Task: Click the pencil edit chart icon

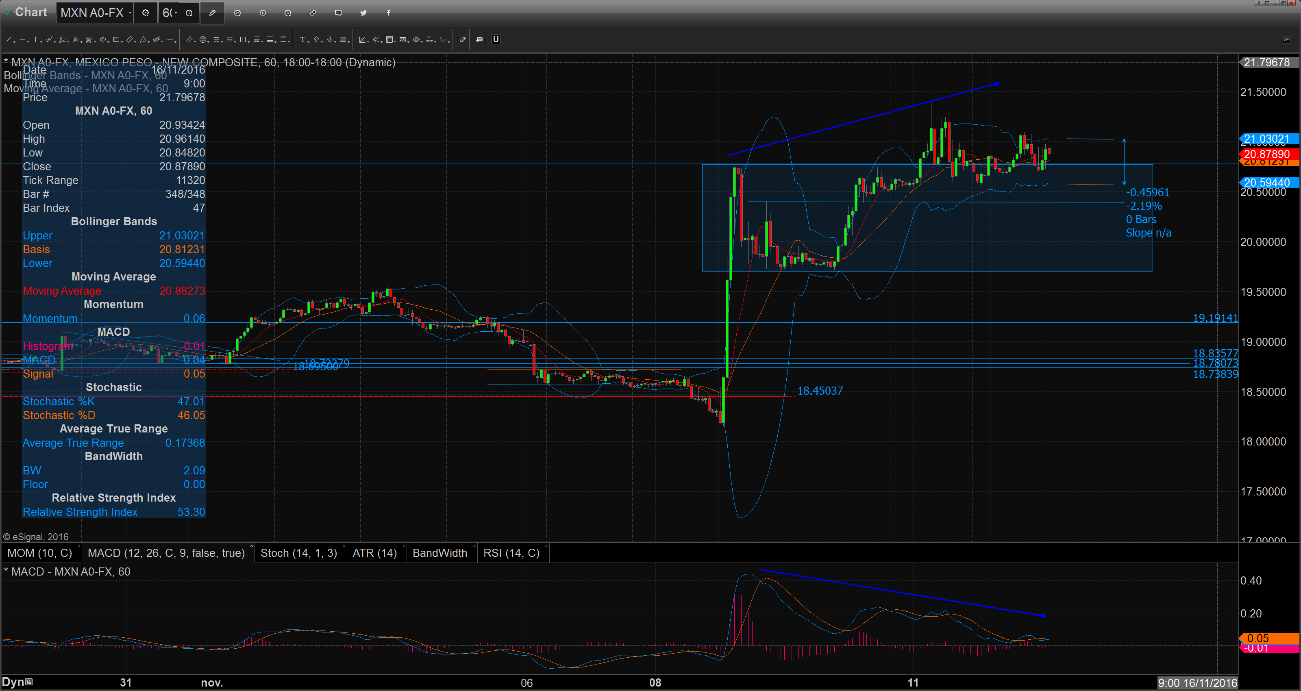Action: (x=212, y=13)
